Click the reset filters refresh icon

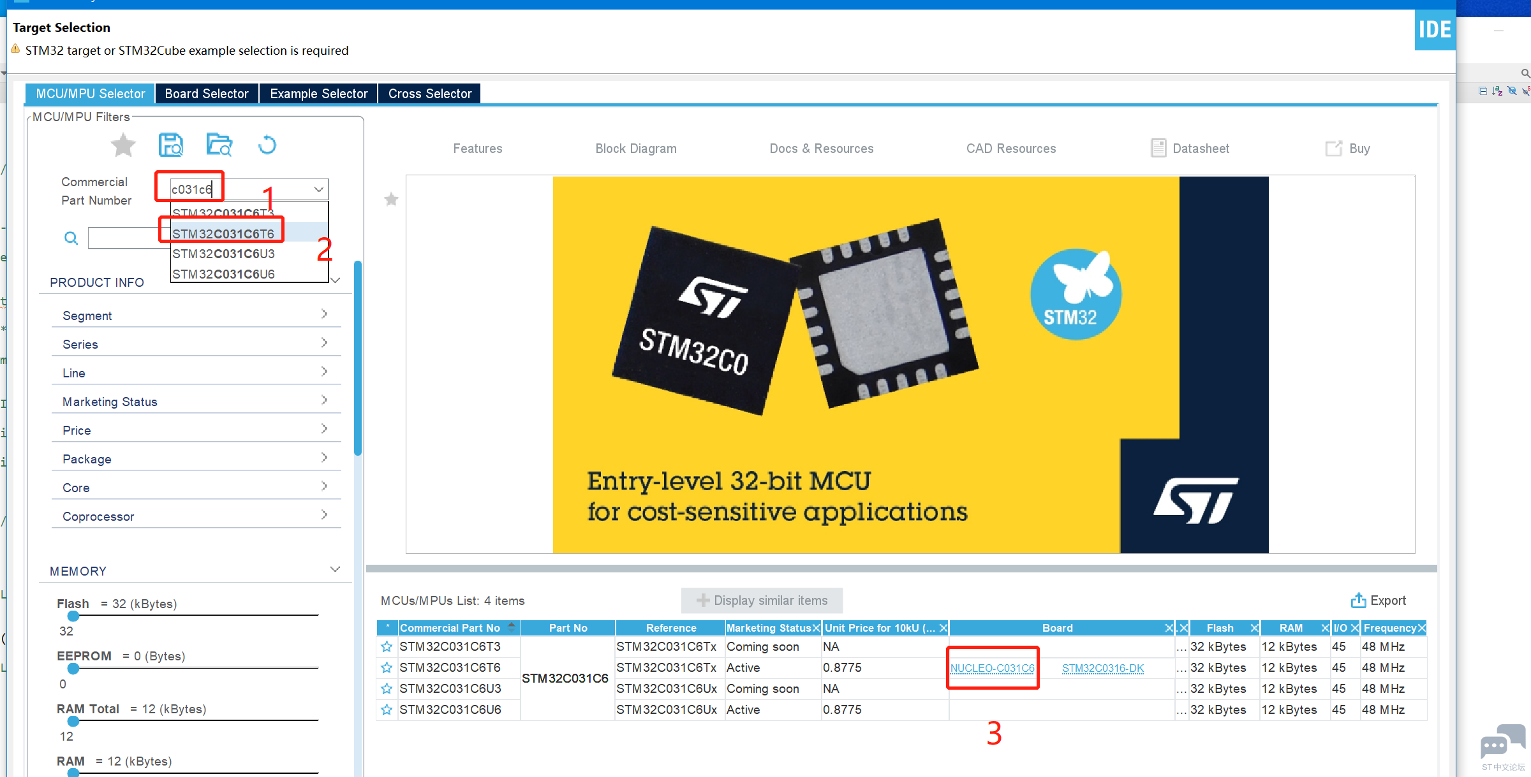tap(267, 145)
